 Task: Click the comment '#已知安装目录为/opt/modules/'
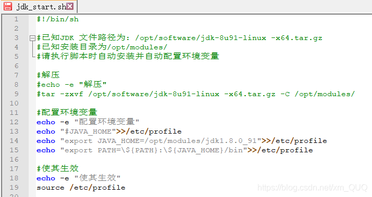coord(102,47)
